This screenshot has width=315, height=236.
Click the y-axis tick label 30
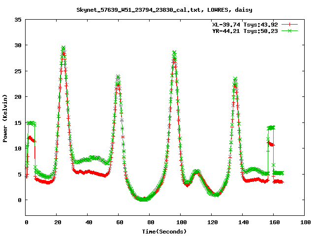pyautogui.click(x=18, y=45)
